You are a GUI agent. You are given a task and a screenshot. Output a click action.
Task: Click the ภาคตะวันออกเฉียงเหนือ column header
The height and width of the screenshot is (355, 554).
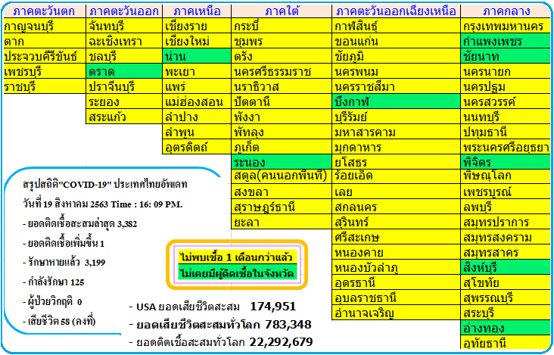[x=396, y=11]
